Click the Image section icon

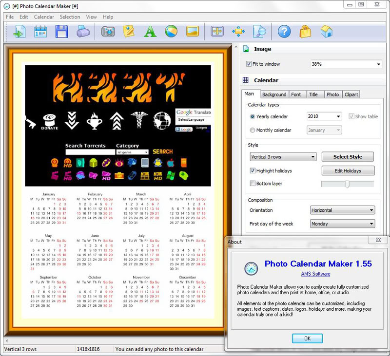point(246,49)
